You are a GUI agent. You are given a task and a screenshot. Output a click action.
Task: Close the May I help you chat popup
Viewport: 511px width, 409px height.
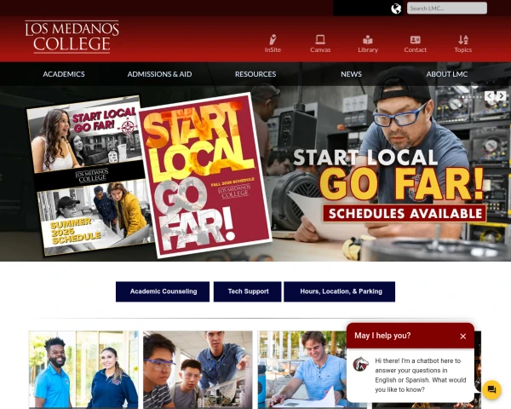[462, 337]
